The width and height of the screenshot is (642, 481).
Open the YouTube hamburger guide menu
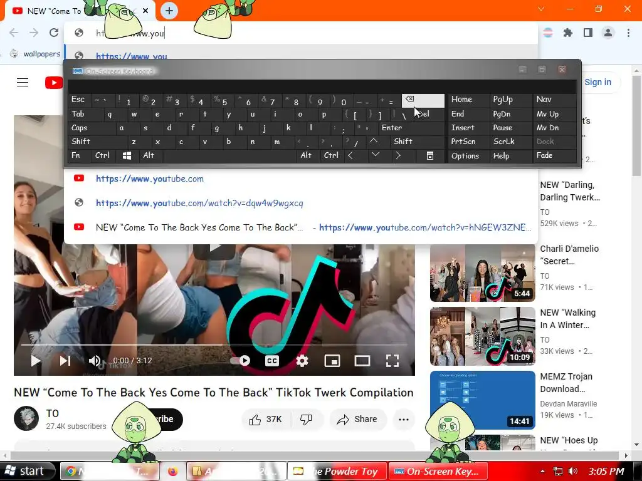(23, 83)
